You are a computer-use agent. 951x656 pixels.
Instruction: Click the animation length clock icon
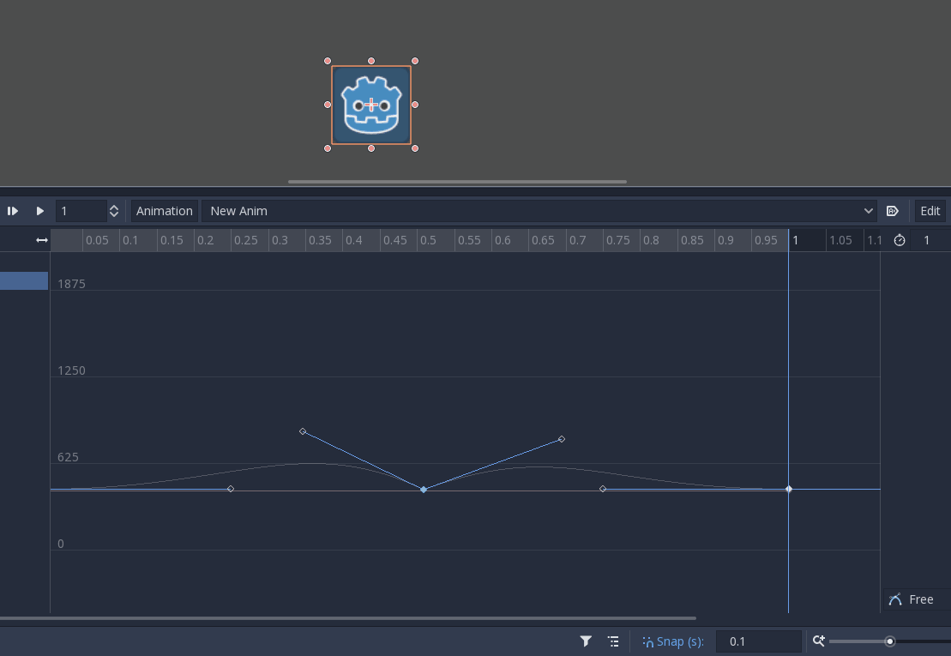click(x=900, y=240)
